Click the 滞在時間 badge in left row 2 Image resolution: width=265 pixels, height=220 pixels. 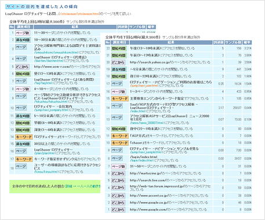tap(23, 40)
